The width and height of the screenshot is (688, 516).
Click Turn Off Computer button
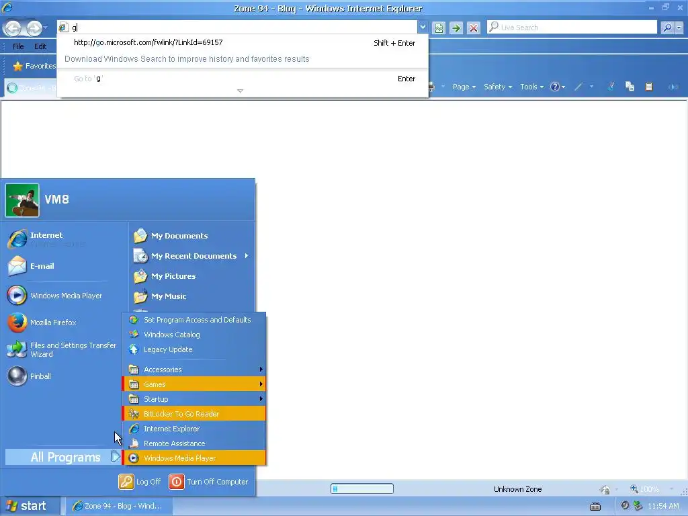(x=209, y=482)
